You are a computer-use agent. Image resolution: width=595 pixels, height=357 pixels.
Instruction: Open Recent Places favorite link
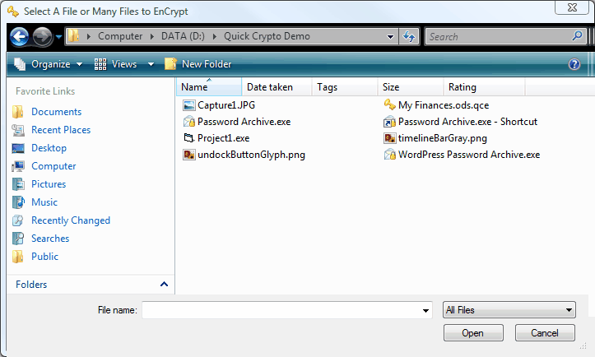61,130
